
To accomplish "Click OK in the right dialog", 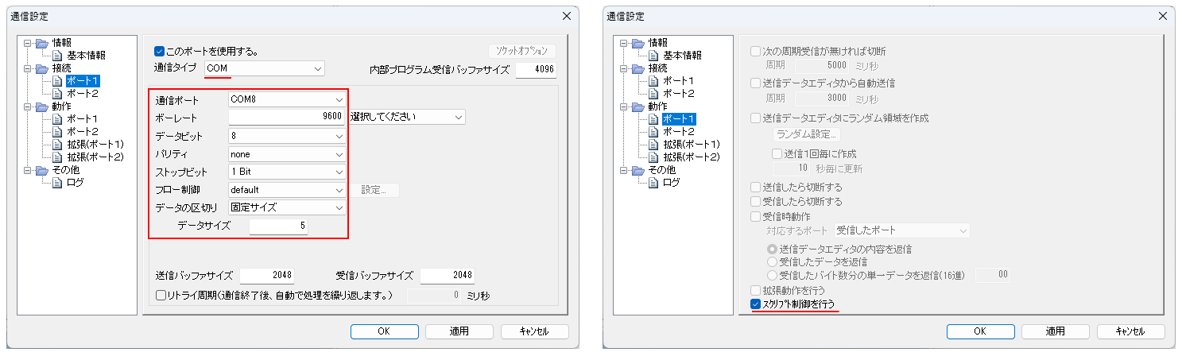I will point(980,331).
